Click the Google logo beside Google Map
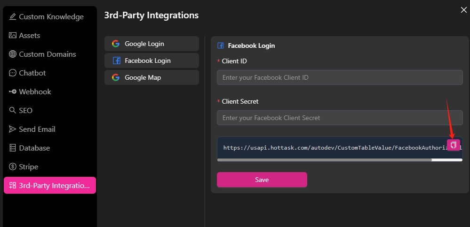470x227 pixels. click(116, 78)
